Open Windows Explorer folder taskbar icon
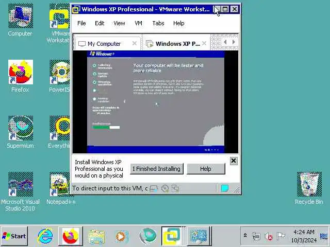This screenshot has height=247, width=330. [x=96, y=236]
